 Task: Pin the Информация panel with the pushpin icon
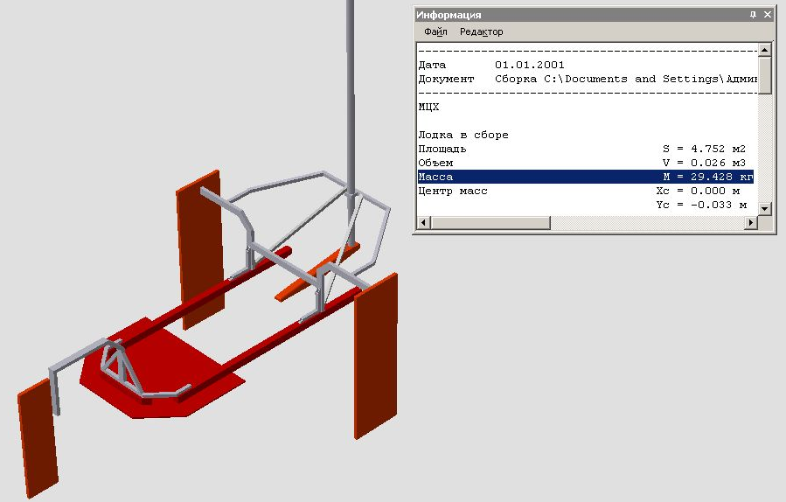[753, 15]
